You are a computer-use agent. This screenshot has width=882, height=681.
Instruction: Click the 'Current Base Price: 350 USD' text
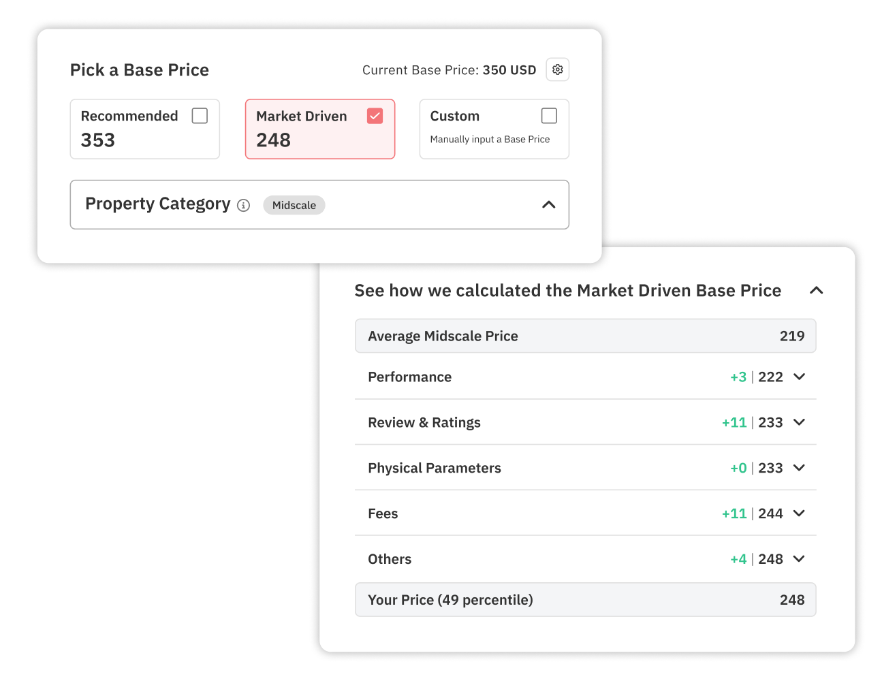[x=450, y=70]
